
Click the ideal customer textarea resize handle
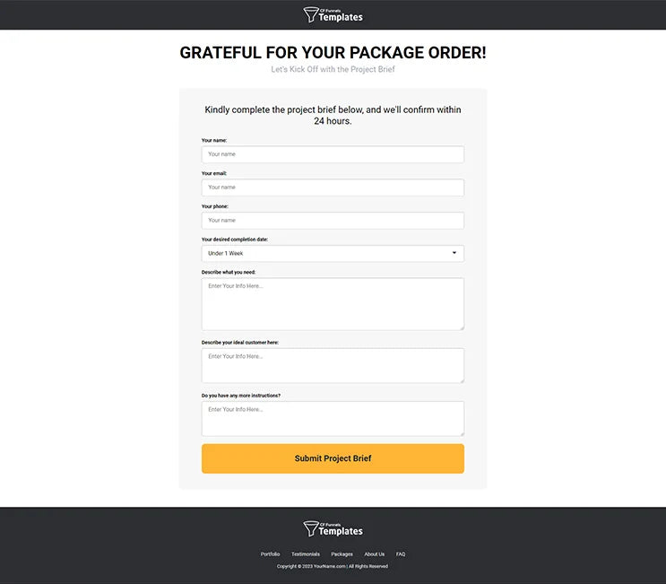tap(461, 379)
